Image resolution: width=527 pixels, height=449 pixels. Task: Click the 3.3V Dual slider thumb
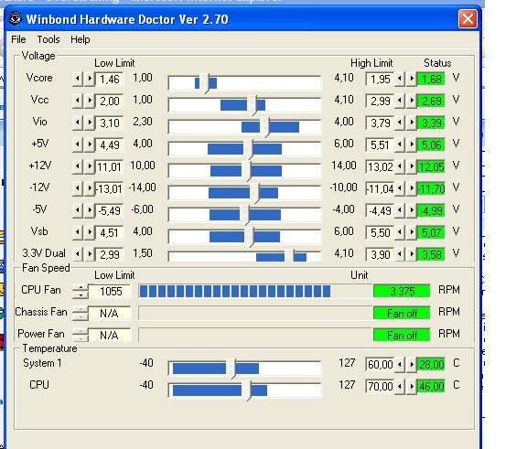289,256
